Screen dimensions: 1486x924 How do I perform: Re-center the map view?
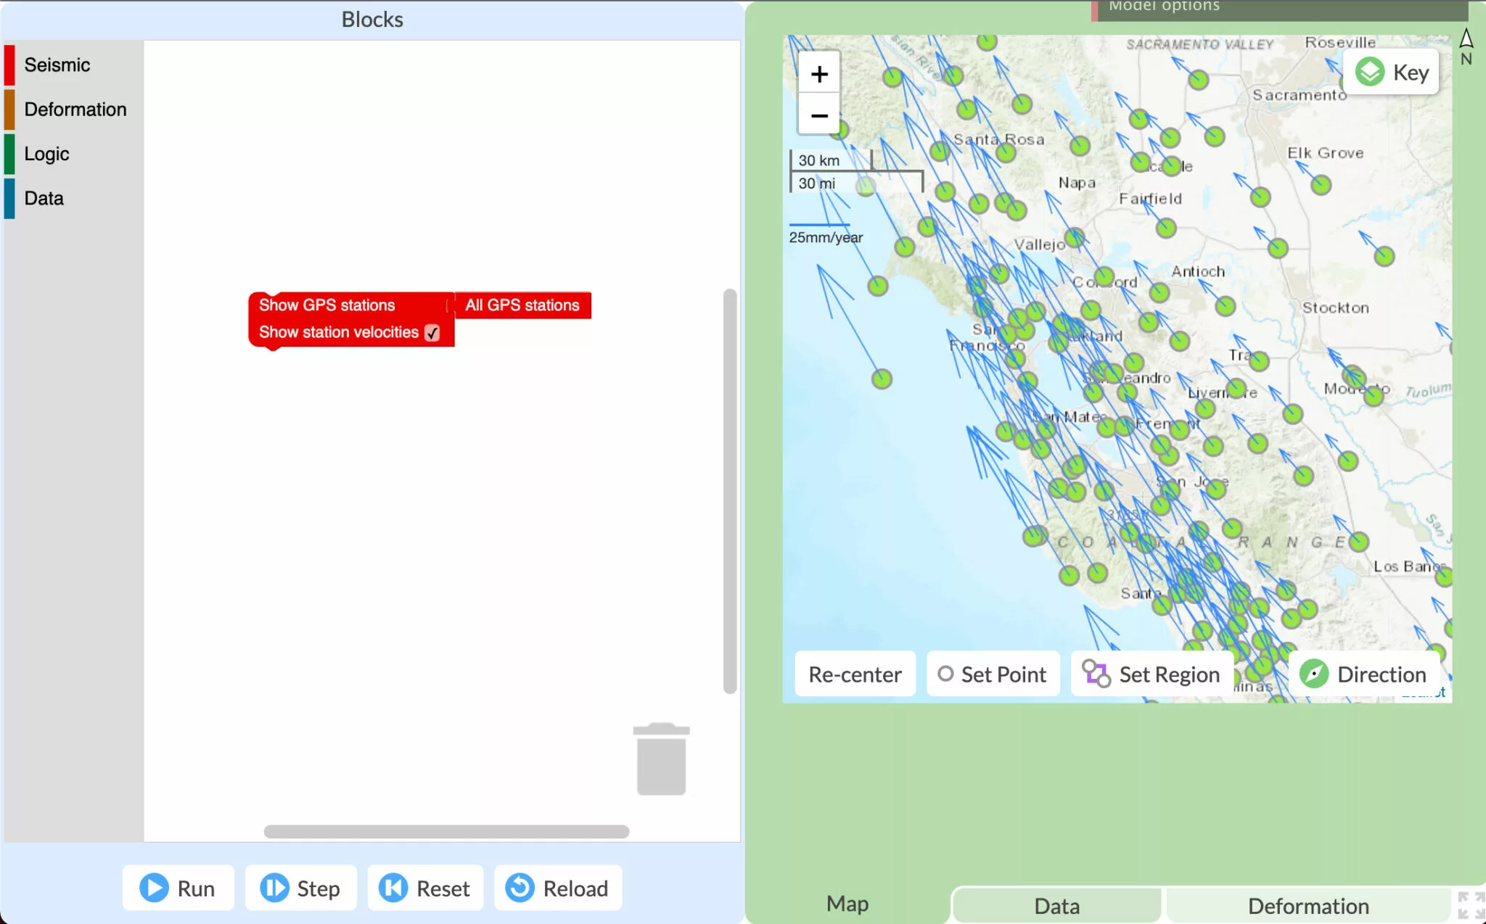click(x=854, y=674)
